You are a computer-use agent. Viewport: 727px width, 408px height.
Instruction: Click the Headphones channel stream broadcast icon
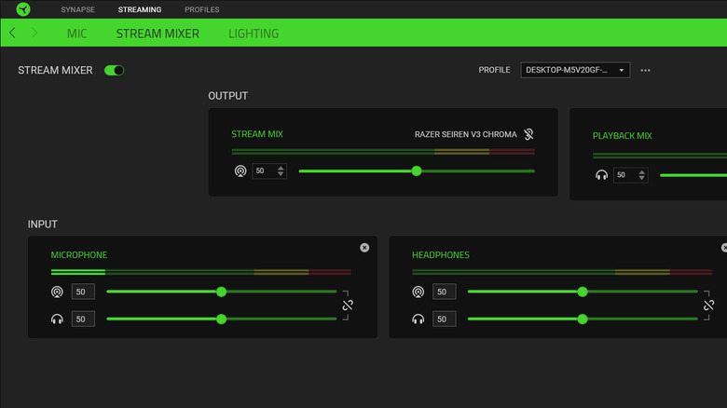(418, 292)
